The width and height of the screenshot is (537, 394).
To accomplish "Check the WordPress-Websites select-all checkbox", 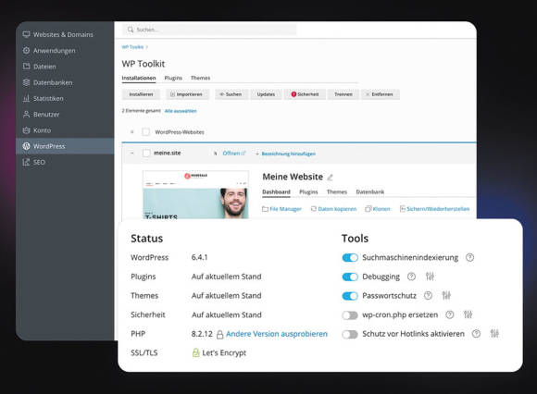I will 146,132.
